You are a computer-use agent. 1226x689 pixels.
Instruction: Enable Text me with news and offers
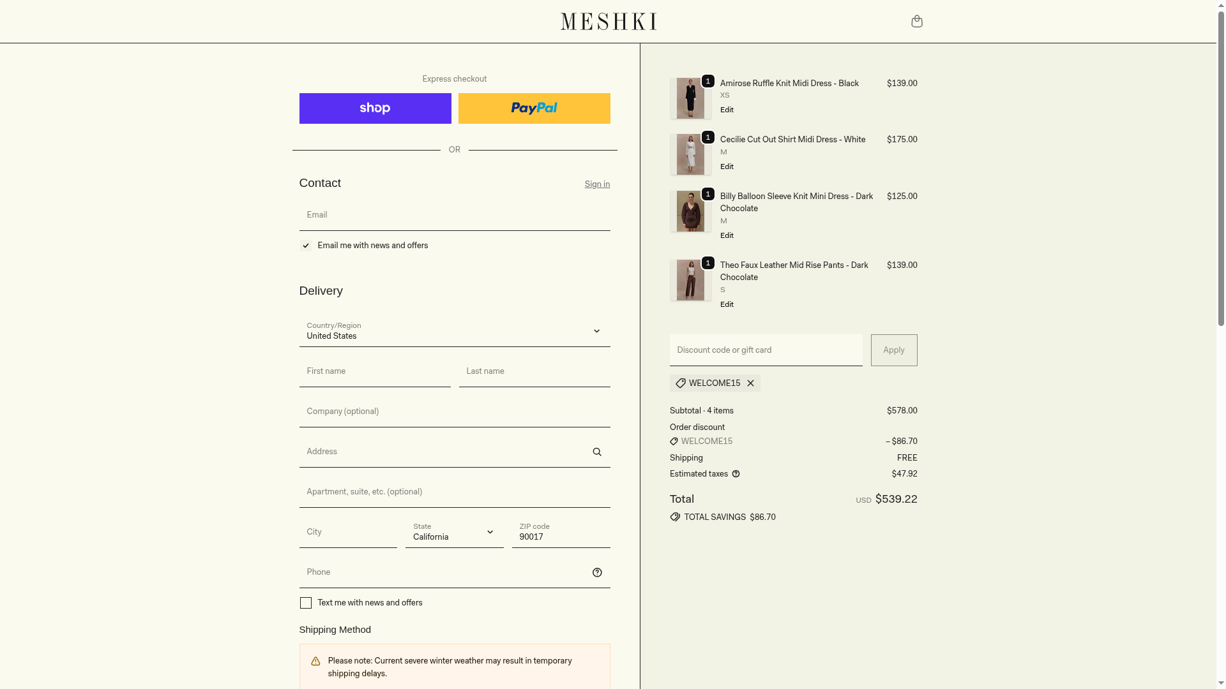[x=306, y=603]
